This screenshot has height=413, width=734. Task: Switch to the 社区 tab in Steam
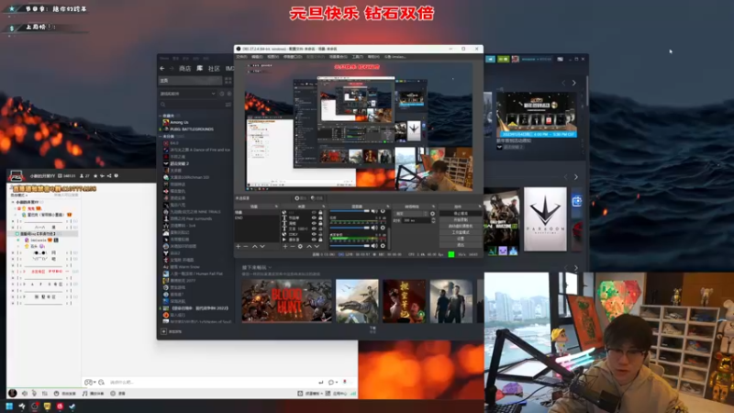point(214,68)
